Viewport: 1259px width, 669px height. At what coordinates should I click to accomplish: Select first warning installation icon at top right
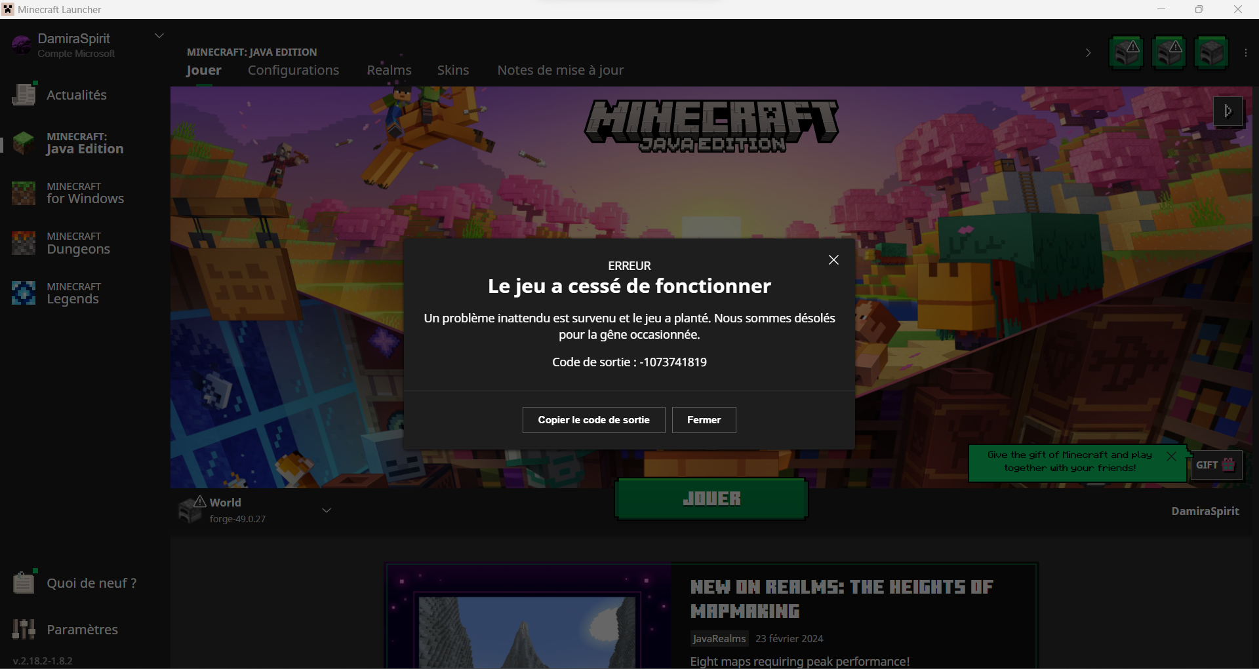coord(1127,52)
